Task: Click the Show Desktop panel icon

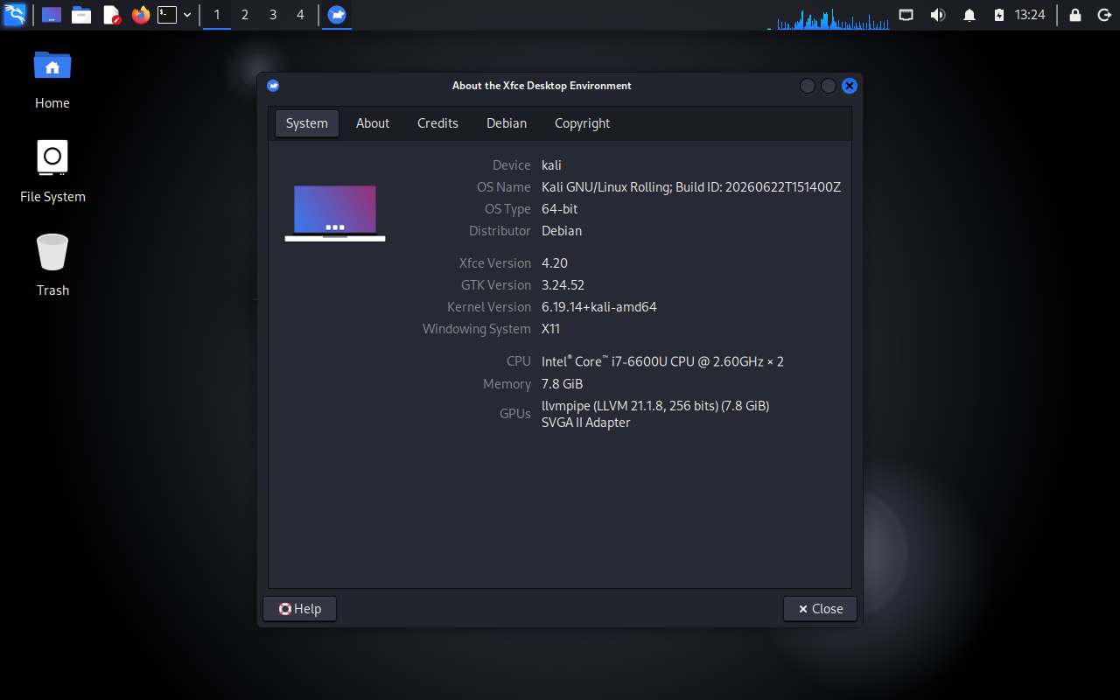Action: tap(52, 15)
